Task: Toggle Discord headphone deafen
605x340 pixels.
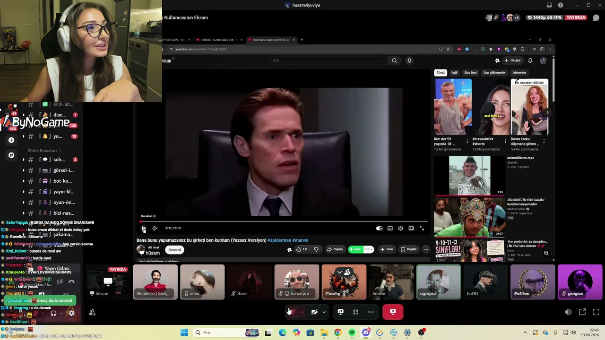Action: (53, 313)
